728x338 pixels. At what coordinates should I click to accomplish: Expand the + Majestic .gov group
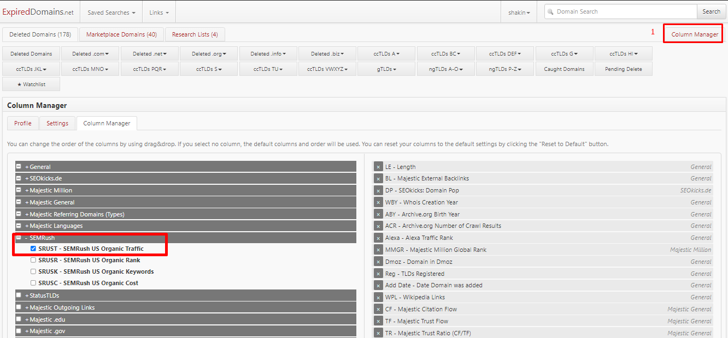click(45, 331)
